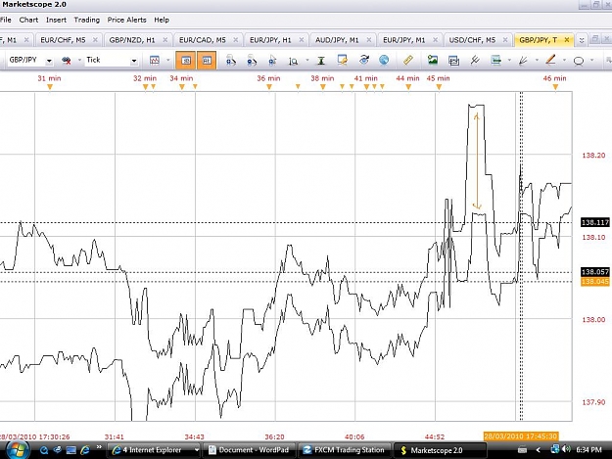Click the Internet Explorer quick launch icon
This screenshot has height=459, width=612.
[84, 450]
